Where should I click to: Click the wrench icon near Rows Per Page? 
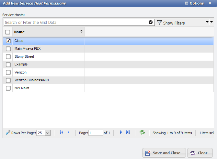pyautogui.click(x=8, y=132)
